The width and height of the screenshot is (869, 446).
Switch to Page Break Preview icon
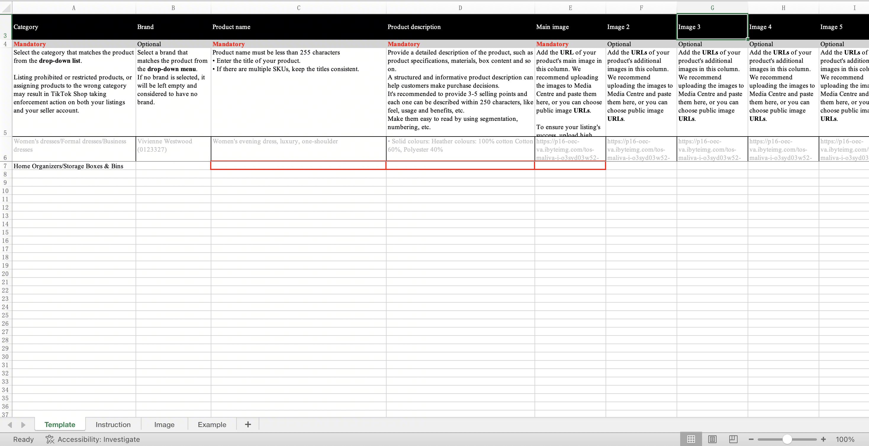click(733, 439)
